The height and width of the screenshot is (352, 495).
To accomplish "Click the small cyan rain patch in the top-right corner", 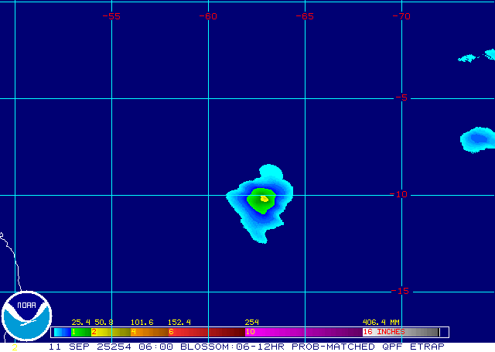I will pos(468,58).
